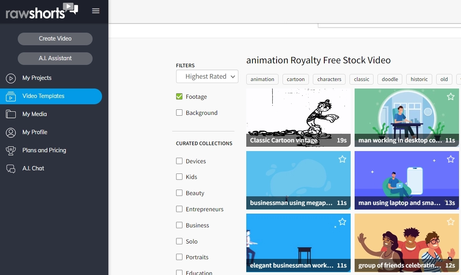
Task: Check the Entrepreneurs collection
Action: (179, 209)
